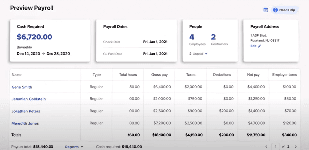
Task: Click Gene Smith's gross pay $6,400.00
Action: [162, 87]
